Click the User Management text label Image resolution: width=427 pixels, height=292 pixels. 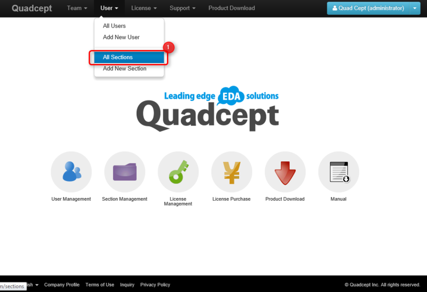[x=71, y=199]
